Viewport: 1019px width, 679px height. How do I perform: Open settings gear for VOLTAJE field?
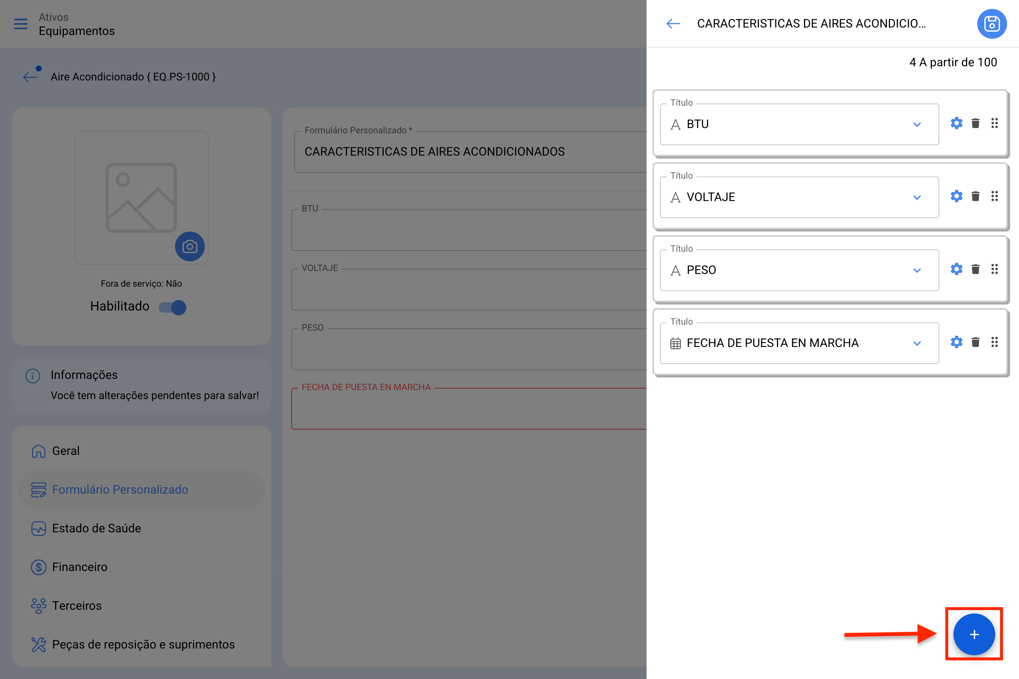coord(956,196)
